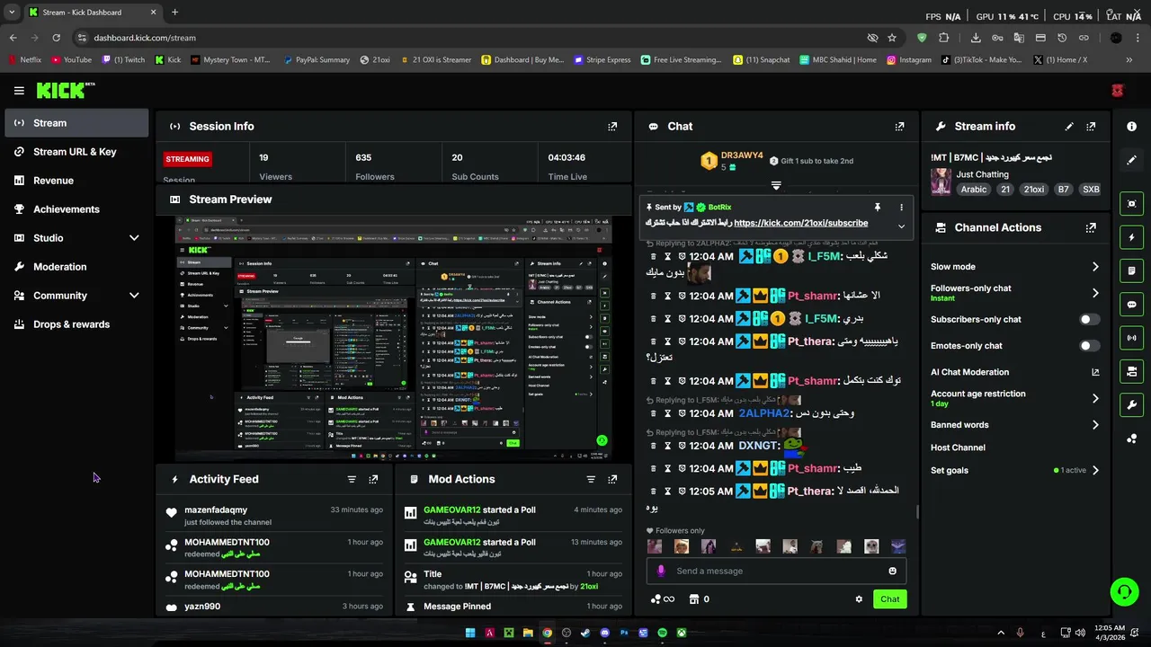Open the green support headset button
This screenshot has width=1151, height=647.
(1124, 591)
